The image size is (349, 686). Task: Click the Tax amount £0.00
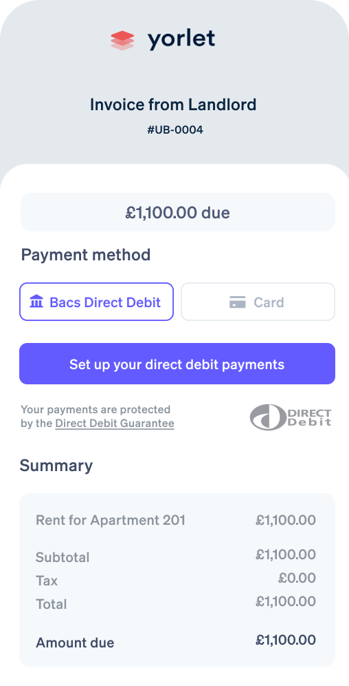pos(297,578)
